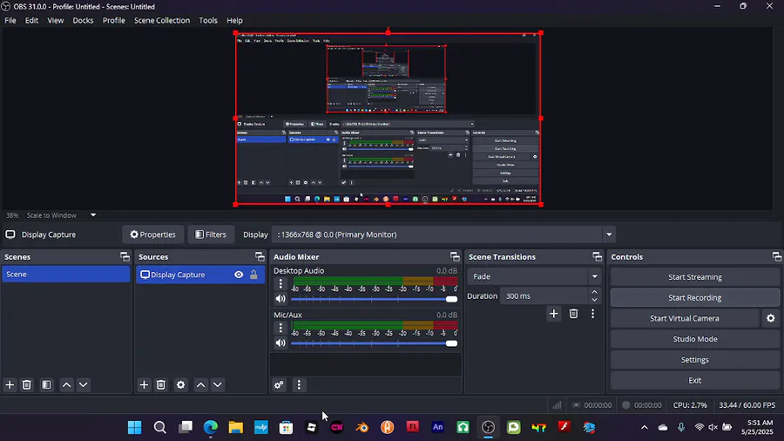Open the View menu

(x=55, y=21)
